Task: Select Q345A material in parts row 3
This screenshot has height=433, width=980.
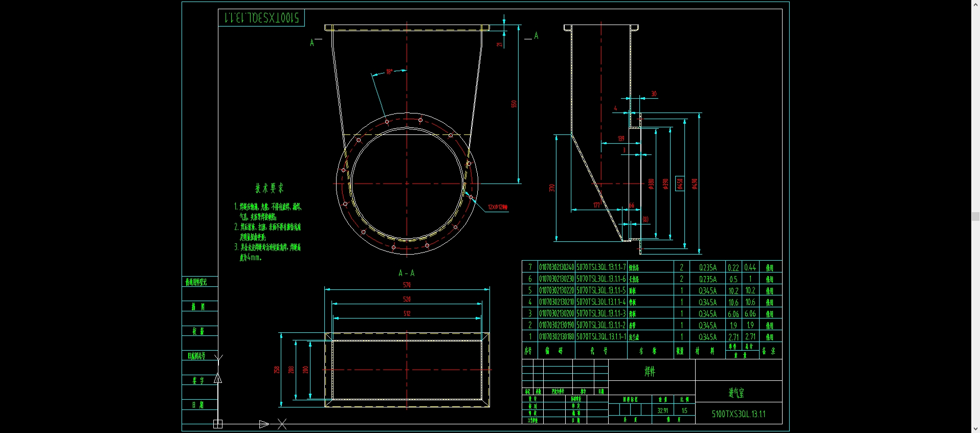Action: click(708, 314)
